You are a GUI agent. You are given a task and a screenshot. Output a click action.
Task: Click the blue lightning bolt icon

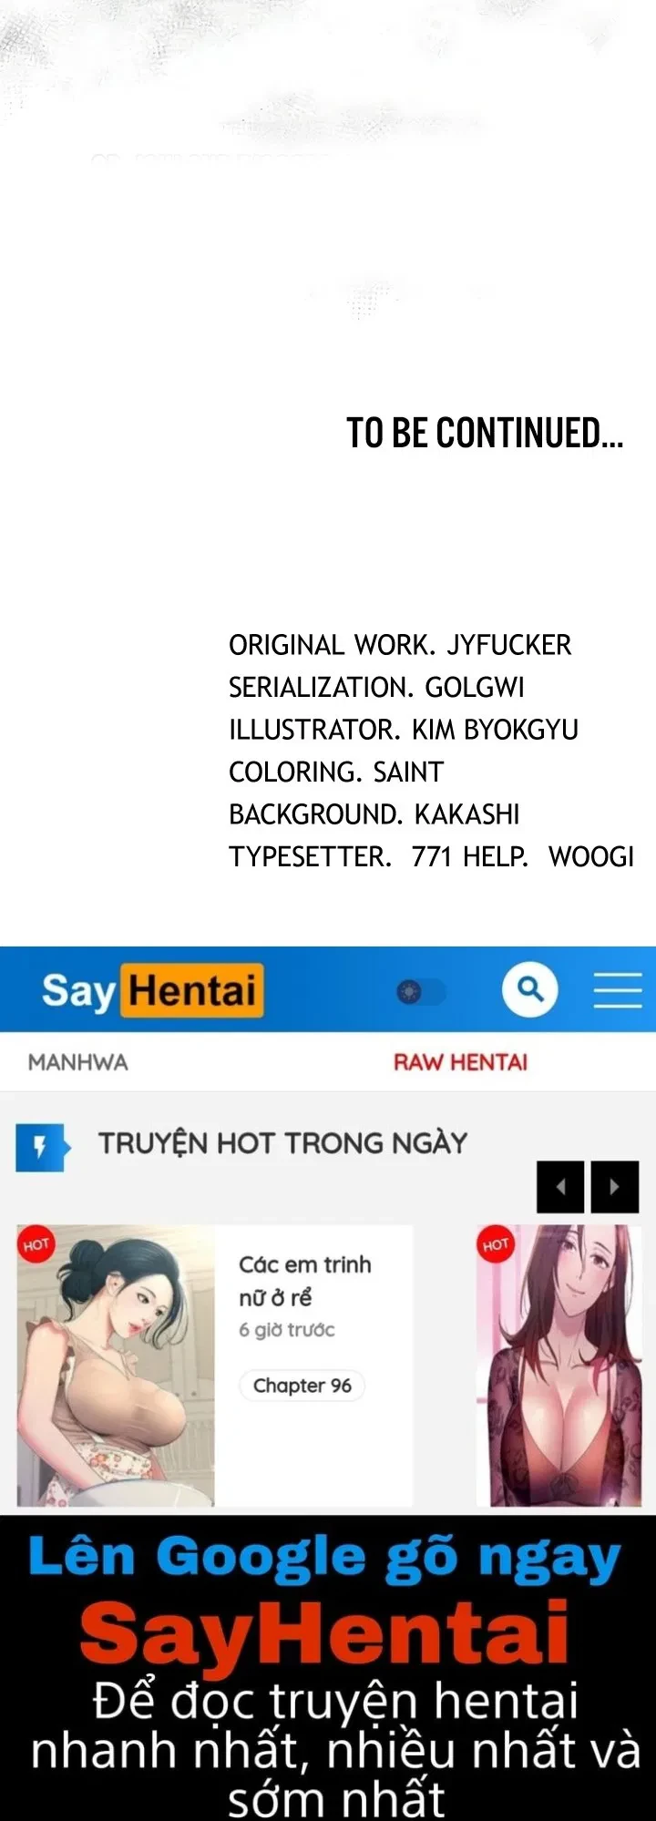(41, 1148)
